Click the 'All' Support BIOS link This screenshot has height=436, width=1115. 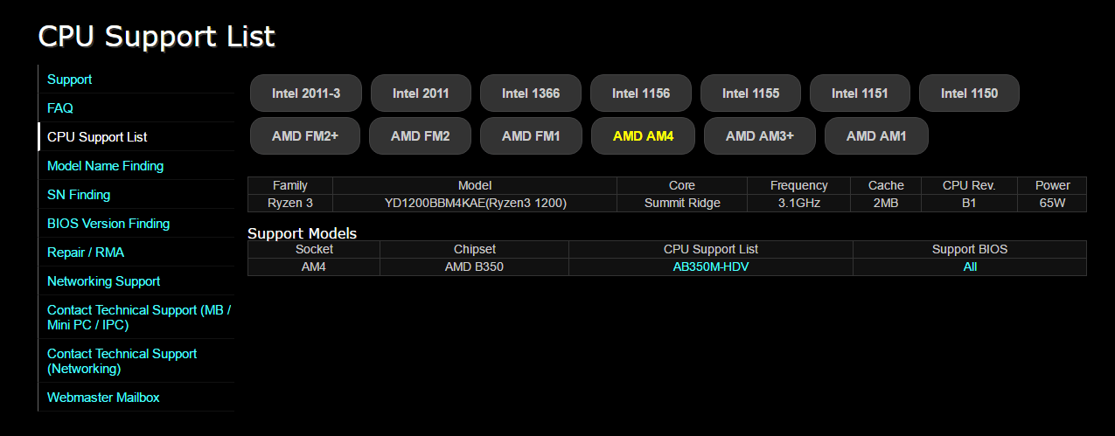tap(970, 266)
